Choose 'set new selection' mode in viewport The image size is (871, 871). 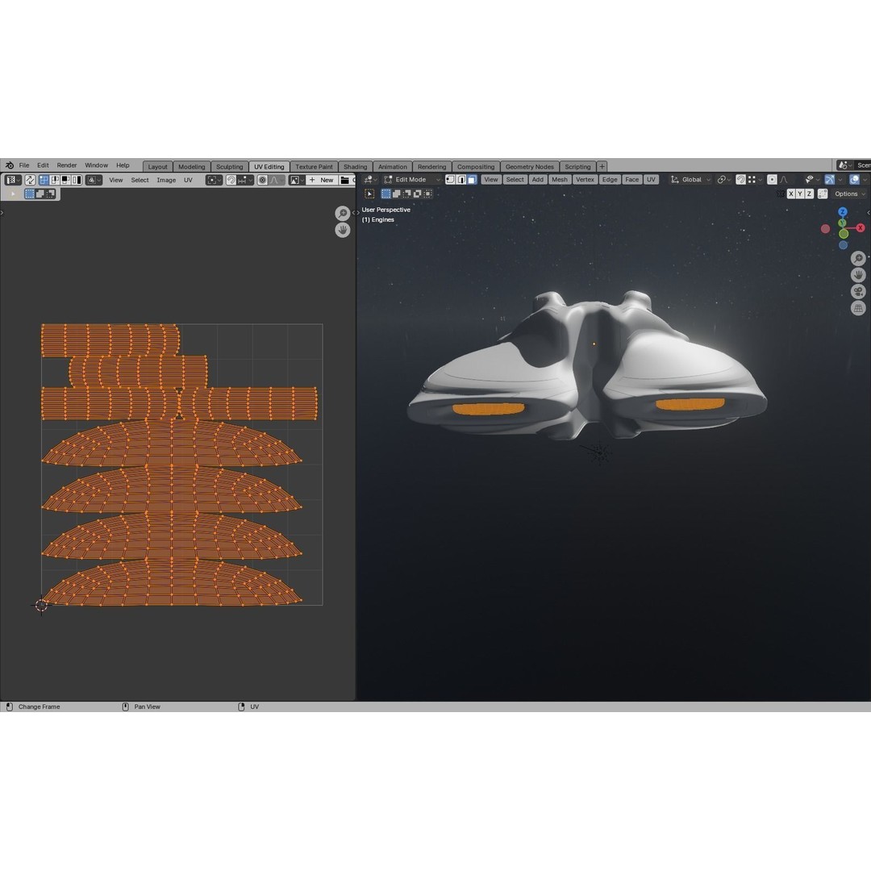(385, 194)
